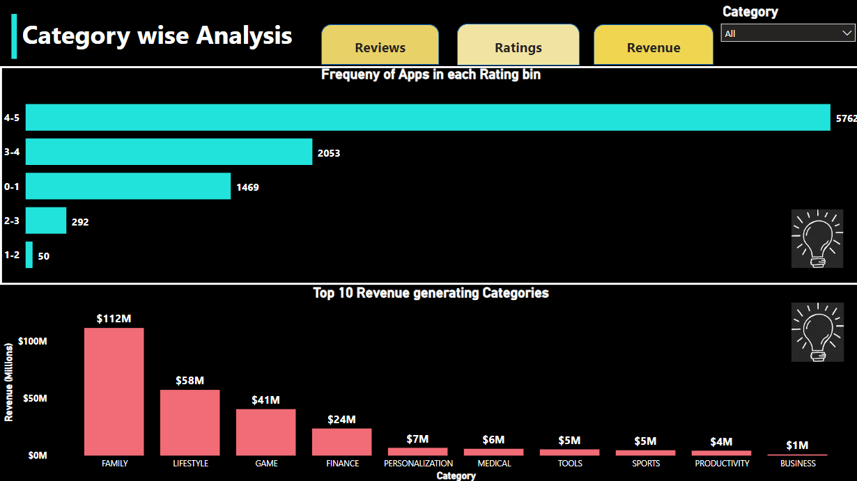Click the lightbulb insight icon on rating chart

pyautogui.click(x=817, y=239)
